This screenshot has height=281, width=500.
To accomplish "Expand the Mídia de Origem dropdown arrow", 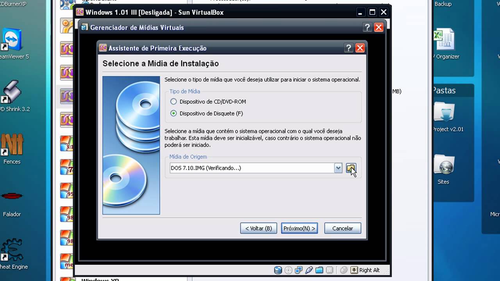I will tap(338, 168).
